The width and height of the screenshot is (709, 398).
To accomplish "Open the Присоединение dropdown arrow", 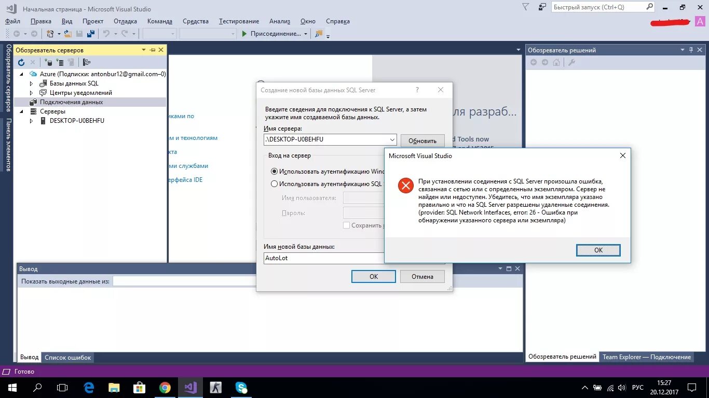I will 306,34.
